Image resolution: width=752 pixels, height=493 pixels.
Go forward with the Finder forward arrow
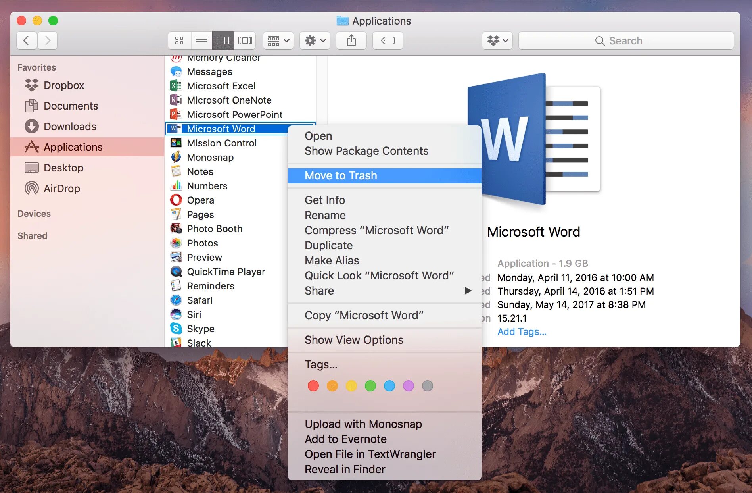pos(48,40)
